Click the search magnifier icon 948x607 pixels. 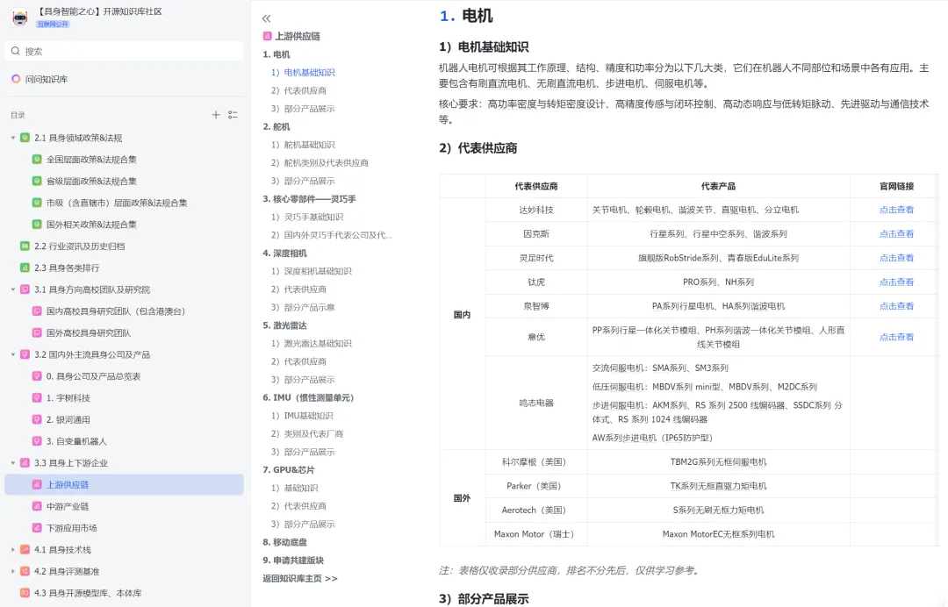16,52
